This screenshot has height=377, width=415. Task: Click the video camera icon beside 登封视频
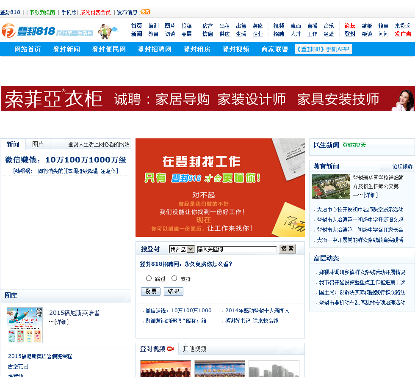tap(171, 349)
